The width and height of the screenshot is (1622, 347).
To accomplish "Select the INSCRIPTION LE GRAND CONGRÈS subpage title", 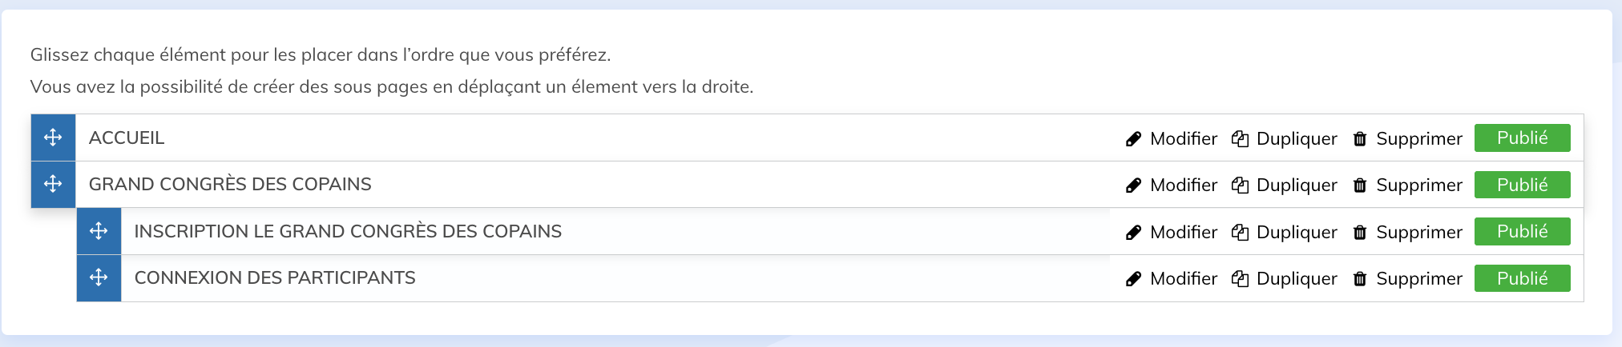I will coord(348,231).
